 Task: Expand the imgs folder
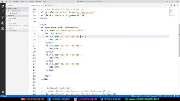pyautogui.click(x=11, y=28)
